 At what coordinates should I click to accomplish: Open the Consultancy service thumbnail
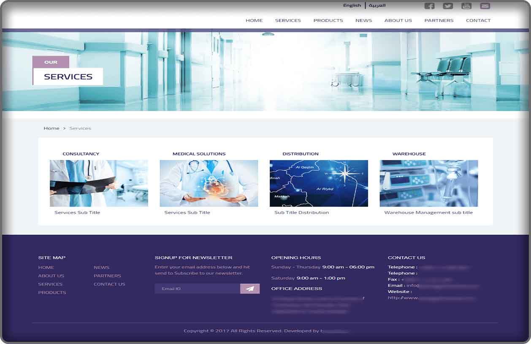(x=99, y=183)
